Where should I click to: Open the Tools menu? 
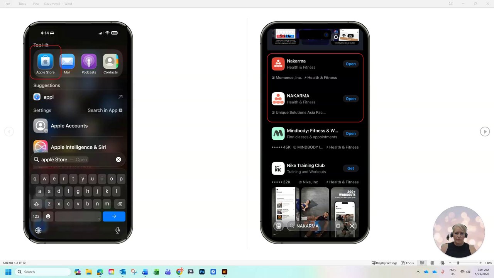tap(22, 4)
